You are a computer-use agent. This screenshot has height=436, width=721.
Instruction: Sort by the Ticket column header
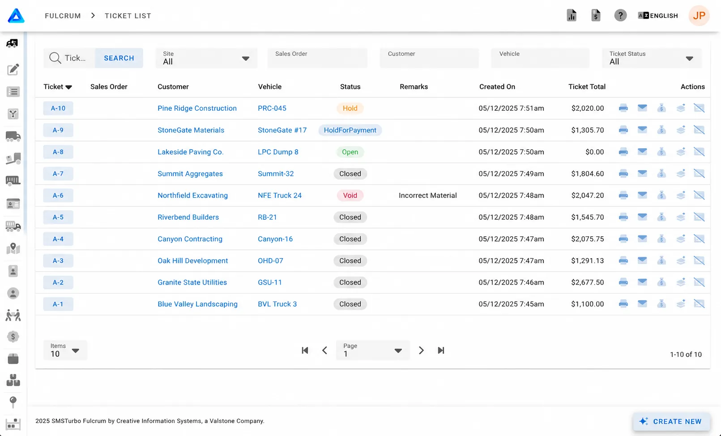[x=57, y=87]
